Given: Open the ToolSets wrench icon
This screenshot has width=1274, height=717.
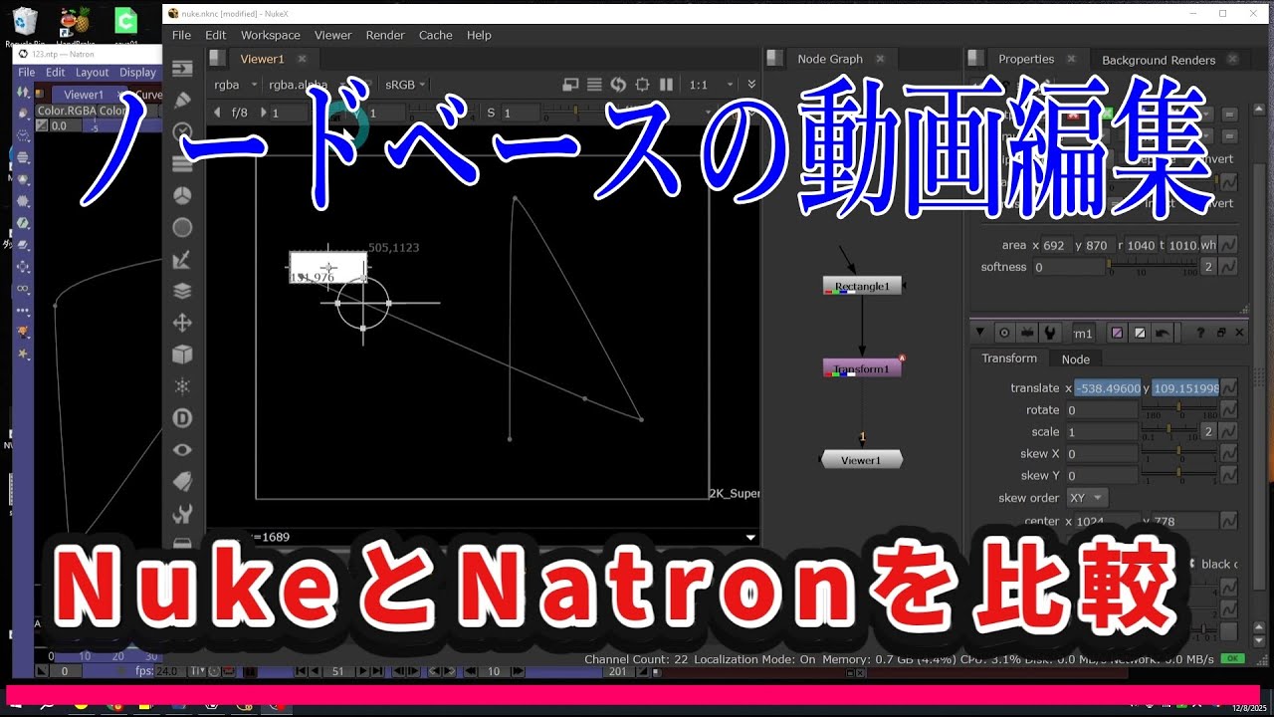Looking at the screenshot, I should pyautogui.click(x=182, y=514).
